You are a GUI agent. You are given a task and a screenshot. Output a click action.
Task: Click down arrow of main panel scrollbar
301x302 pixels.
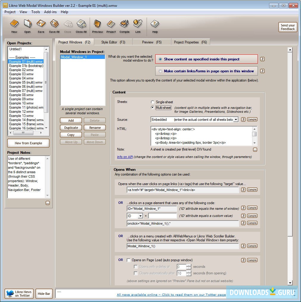[x=290, y=283]
